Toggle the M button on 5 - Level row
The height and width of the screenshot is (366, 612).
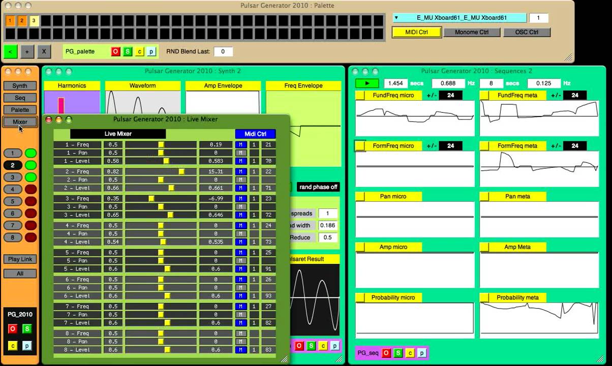pyautogui.click(x=241, y=269)
